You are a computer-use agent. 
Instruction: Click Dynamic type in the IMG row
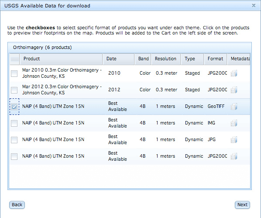194,123
